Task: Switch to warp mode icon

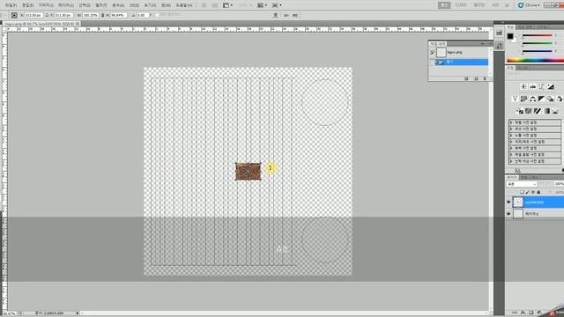Action: tap(276, 15)
